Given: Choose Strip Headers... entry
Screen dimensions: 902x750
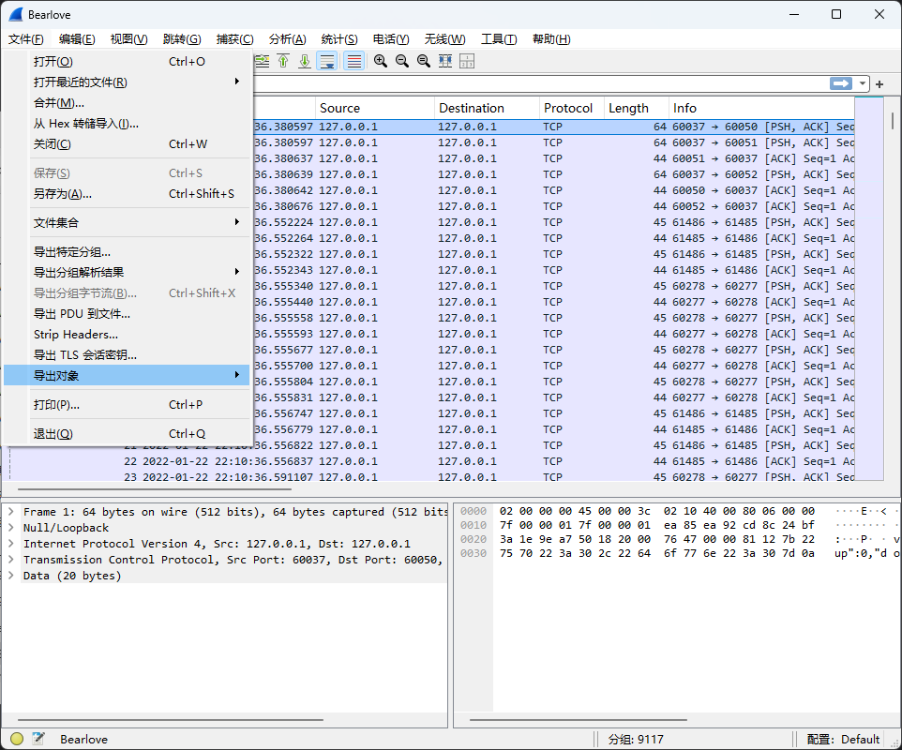Looking at the screenshot, I should pyautogui.click(x=127, y=335).
